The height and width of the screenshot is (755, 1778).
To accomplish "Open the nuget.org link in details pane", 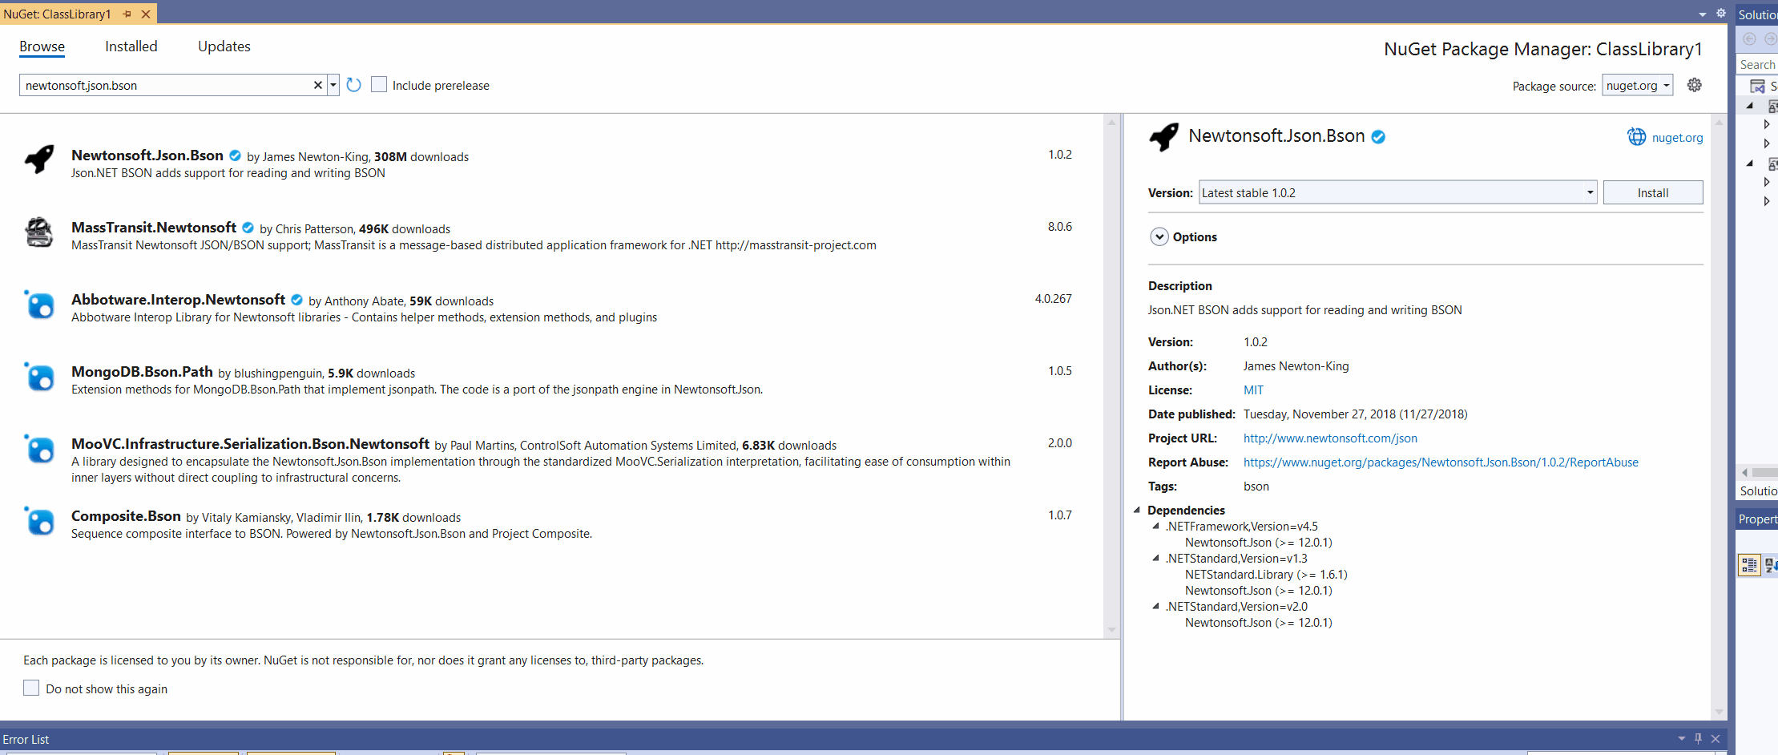I will pyautogui.click(x=1677, y=137).
